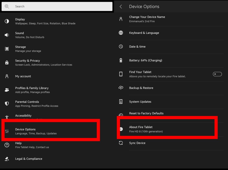Click 'Fire Tablet Help, Contact us' subtitle
This screenshot has width=228, height=170.
point(32,147)
